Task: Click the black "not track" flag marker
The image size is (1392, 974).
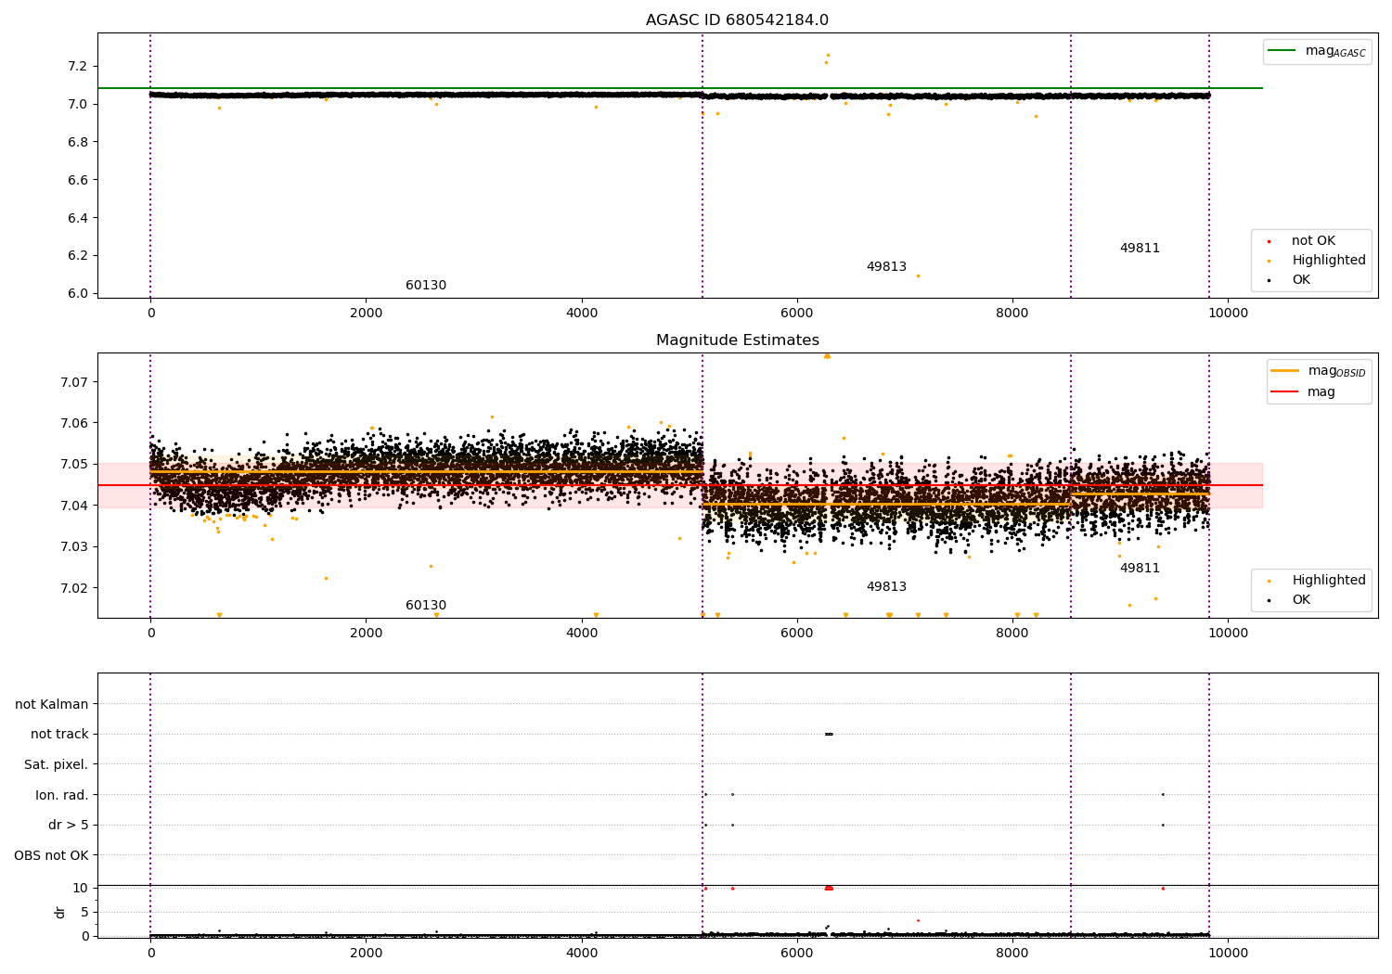Action: [829, 734]
